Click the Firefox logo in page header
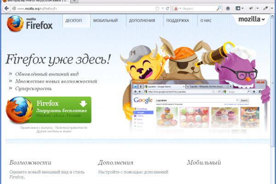Viewport: 276px width, 184px height. click(x=30, y=23)
